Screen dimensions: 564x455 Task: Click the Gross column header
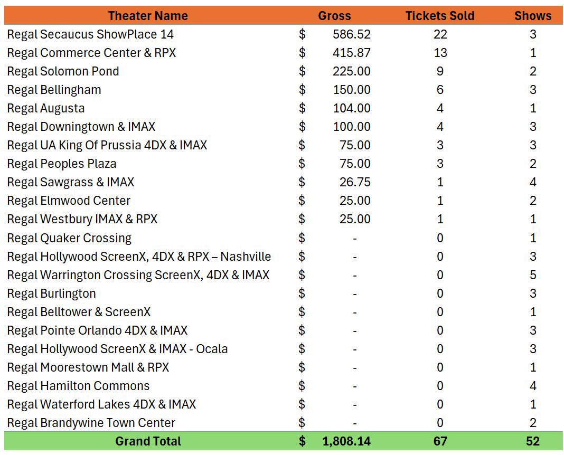point(334,16)
